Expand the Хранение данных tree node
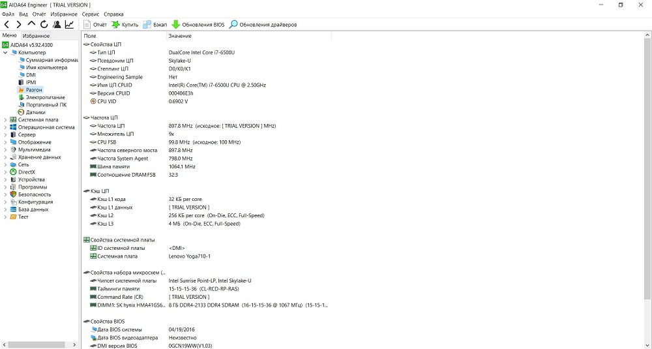Screen dimensions: 652x349 5,157
